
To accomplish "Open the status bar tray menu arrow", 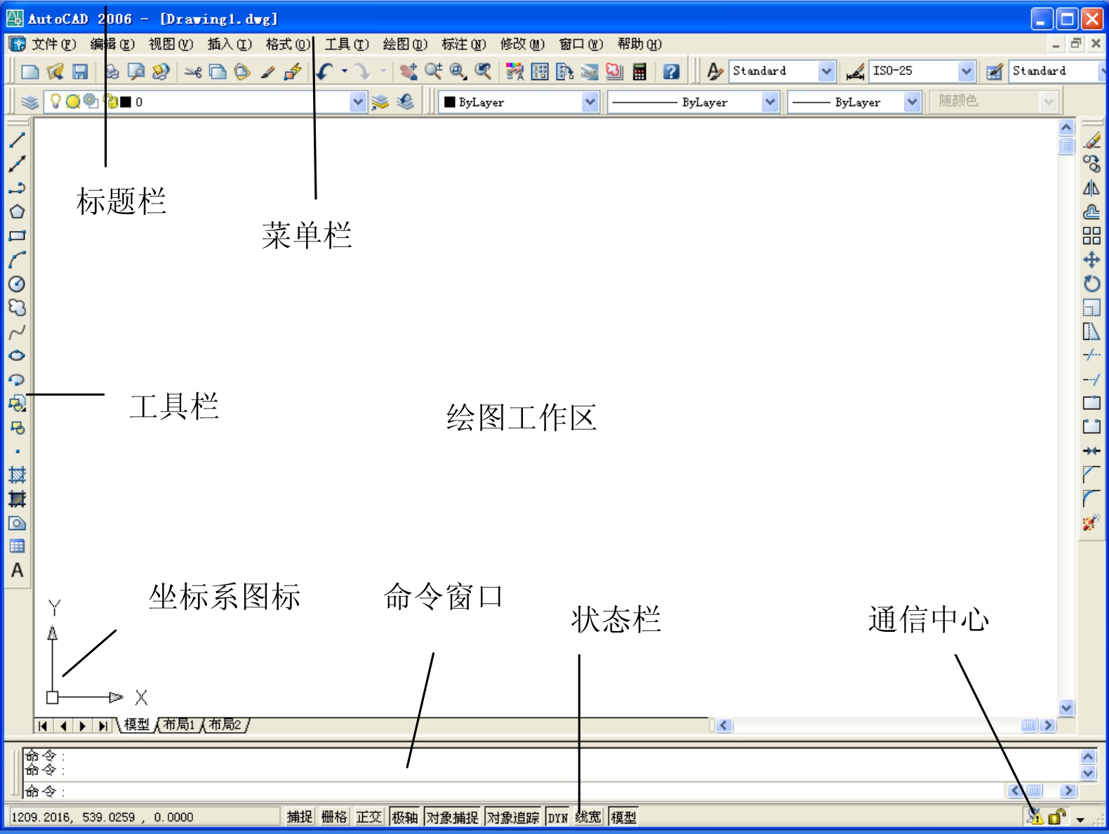I will point(1080,819).
